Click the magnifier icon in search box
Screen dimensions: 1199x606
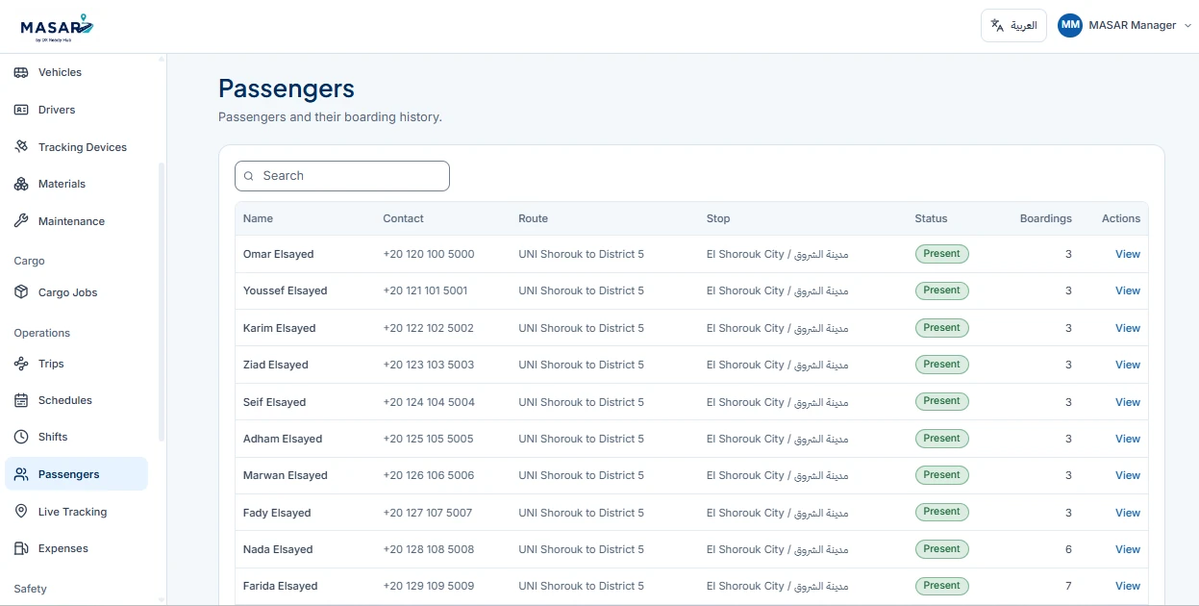point(249,176)
